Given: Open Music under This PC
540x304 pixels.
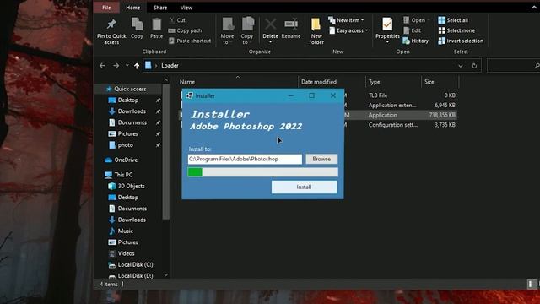Looking at the screenshot, I should pyautogui.click(x=126, y=231).
